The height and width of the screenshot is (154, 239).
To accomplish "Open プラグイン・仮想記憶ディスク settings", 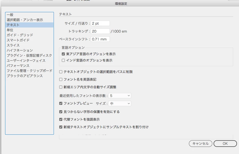I will tap(29, 55).
